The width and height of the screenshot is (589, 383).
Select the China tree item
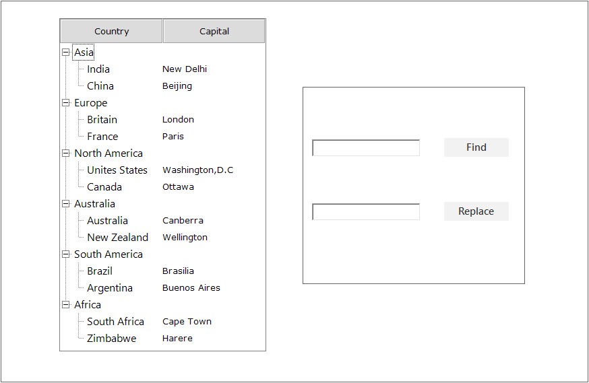coord(100,86)
